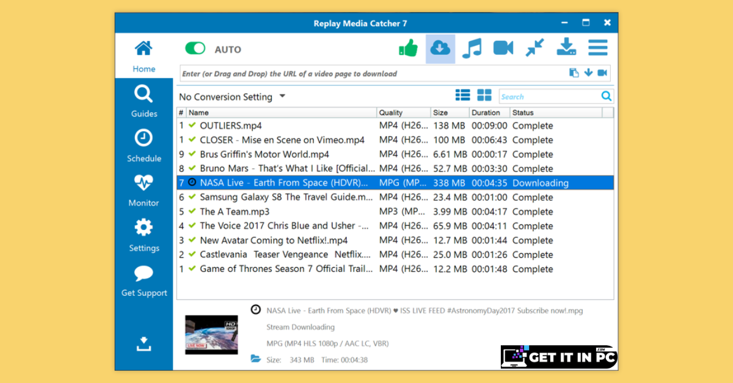Screen dimensions: 733x383
Task: Click the video camera toolbar icon
Action: point(503,48)
